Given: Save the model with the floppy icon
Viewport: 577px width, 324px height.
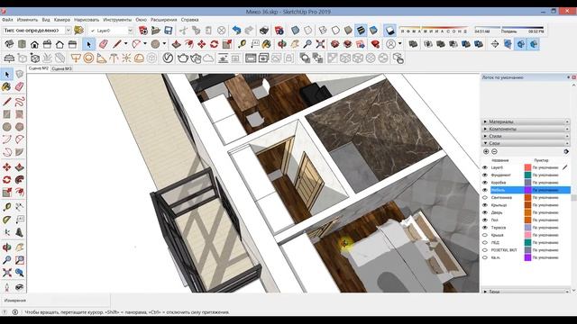Looking at the screenshot, I should tap(169, 30).
